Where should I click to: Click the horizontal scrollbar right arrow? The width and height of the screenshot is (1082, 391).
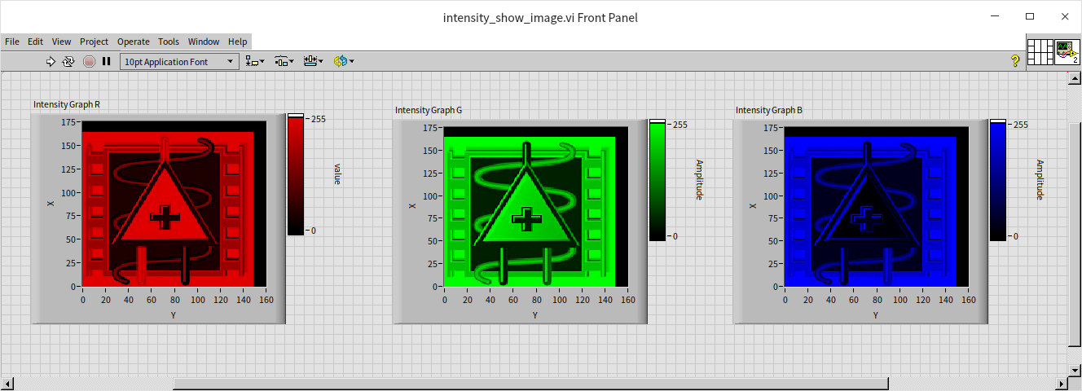pyautogui.click(x=1062, y=384)
